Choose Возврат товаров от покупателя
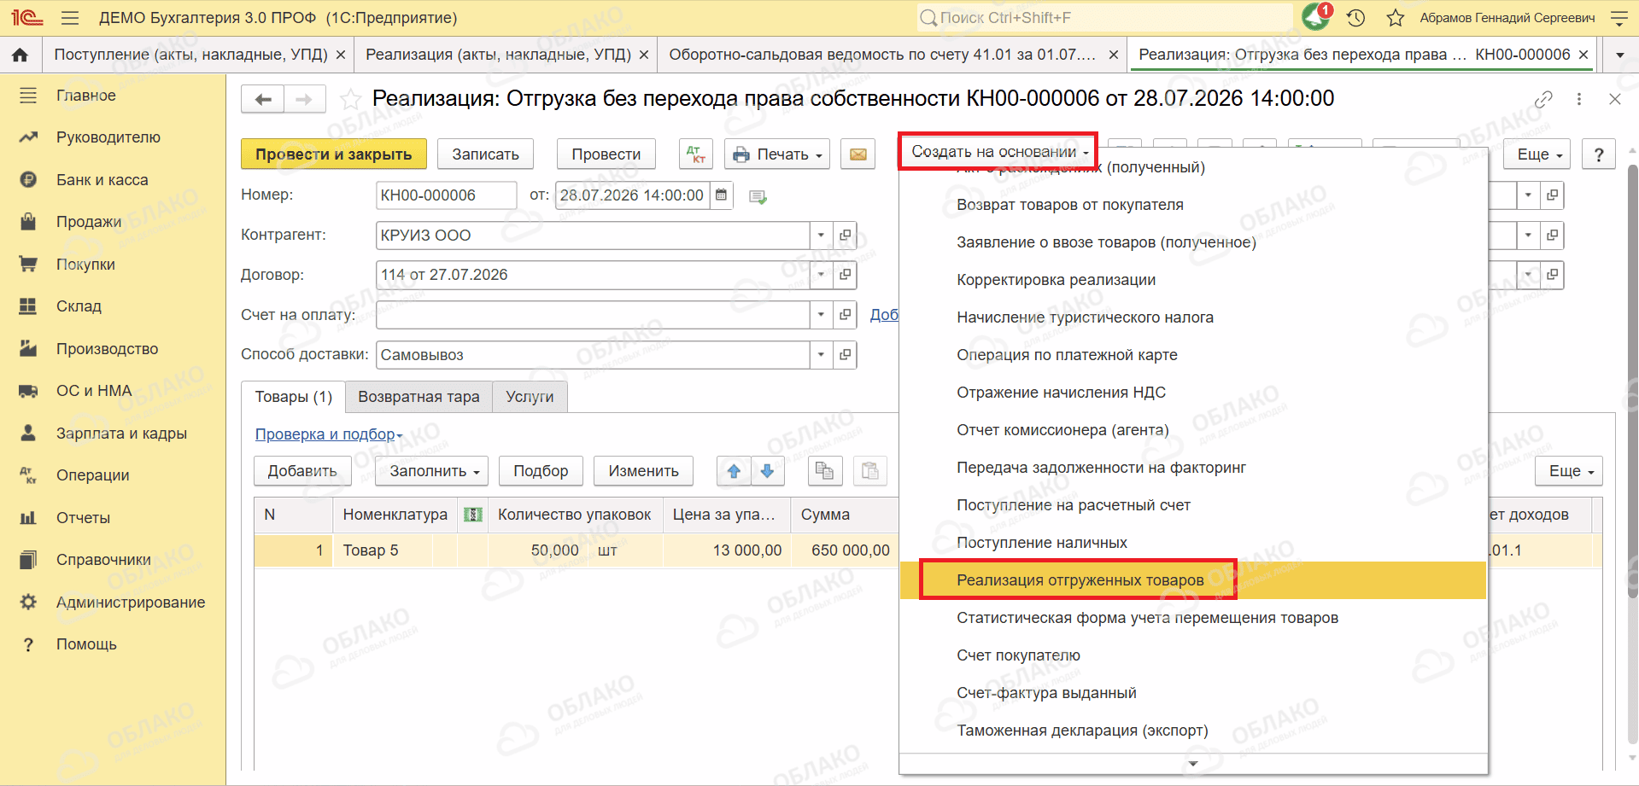Image resolution: width=1639 pixels, height=786 pixels. point(1193,205)
